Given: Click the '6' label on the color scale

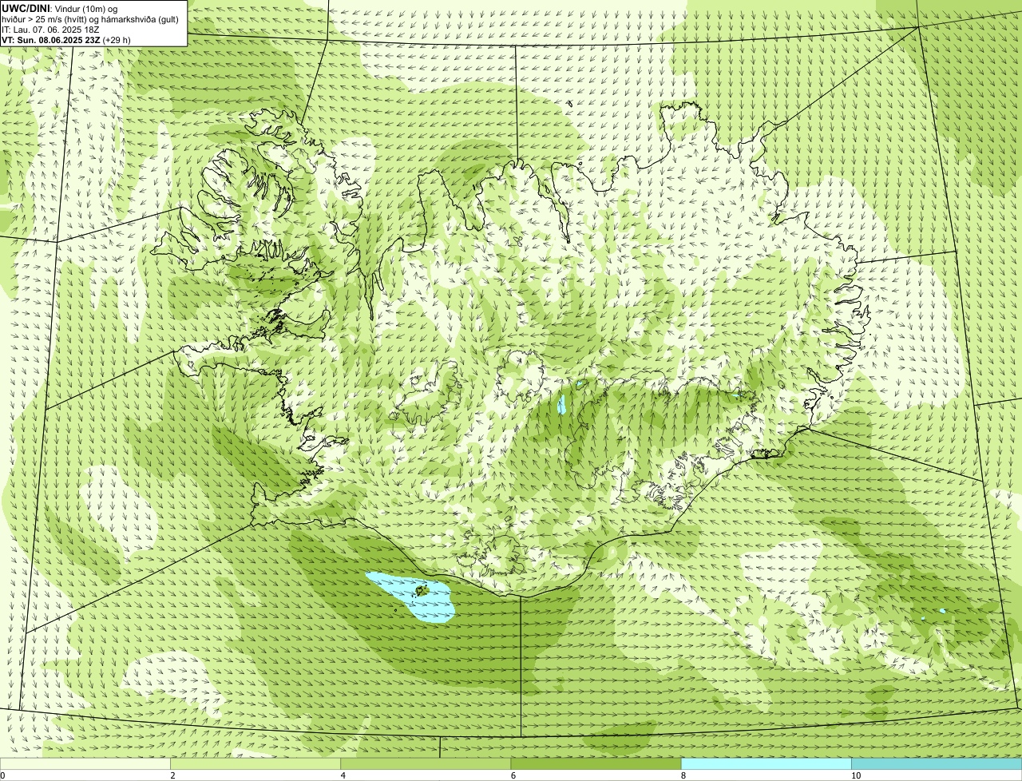Looking at the screenshot, I should pos(513,775).
